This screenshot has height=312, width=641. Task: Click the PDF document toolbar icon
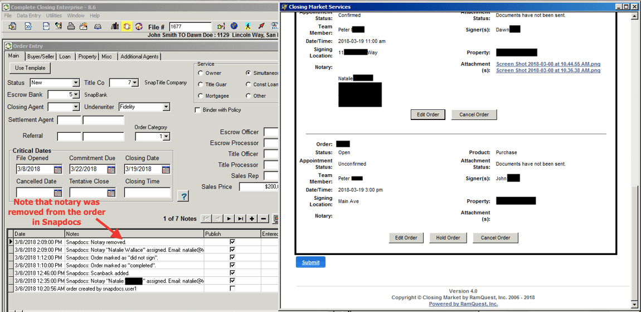(47, 27)
